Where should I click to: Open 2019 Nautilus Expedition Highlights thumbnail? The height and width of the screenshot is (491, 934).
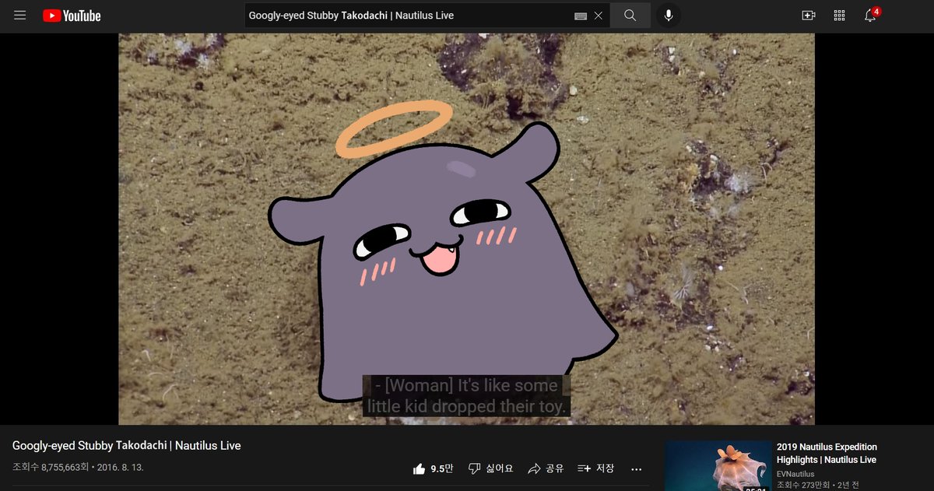click(717, 466)
